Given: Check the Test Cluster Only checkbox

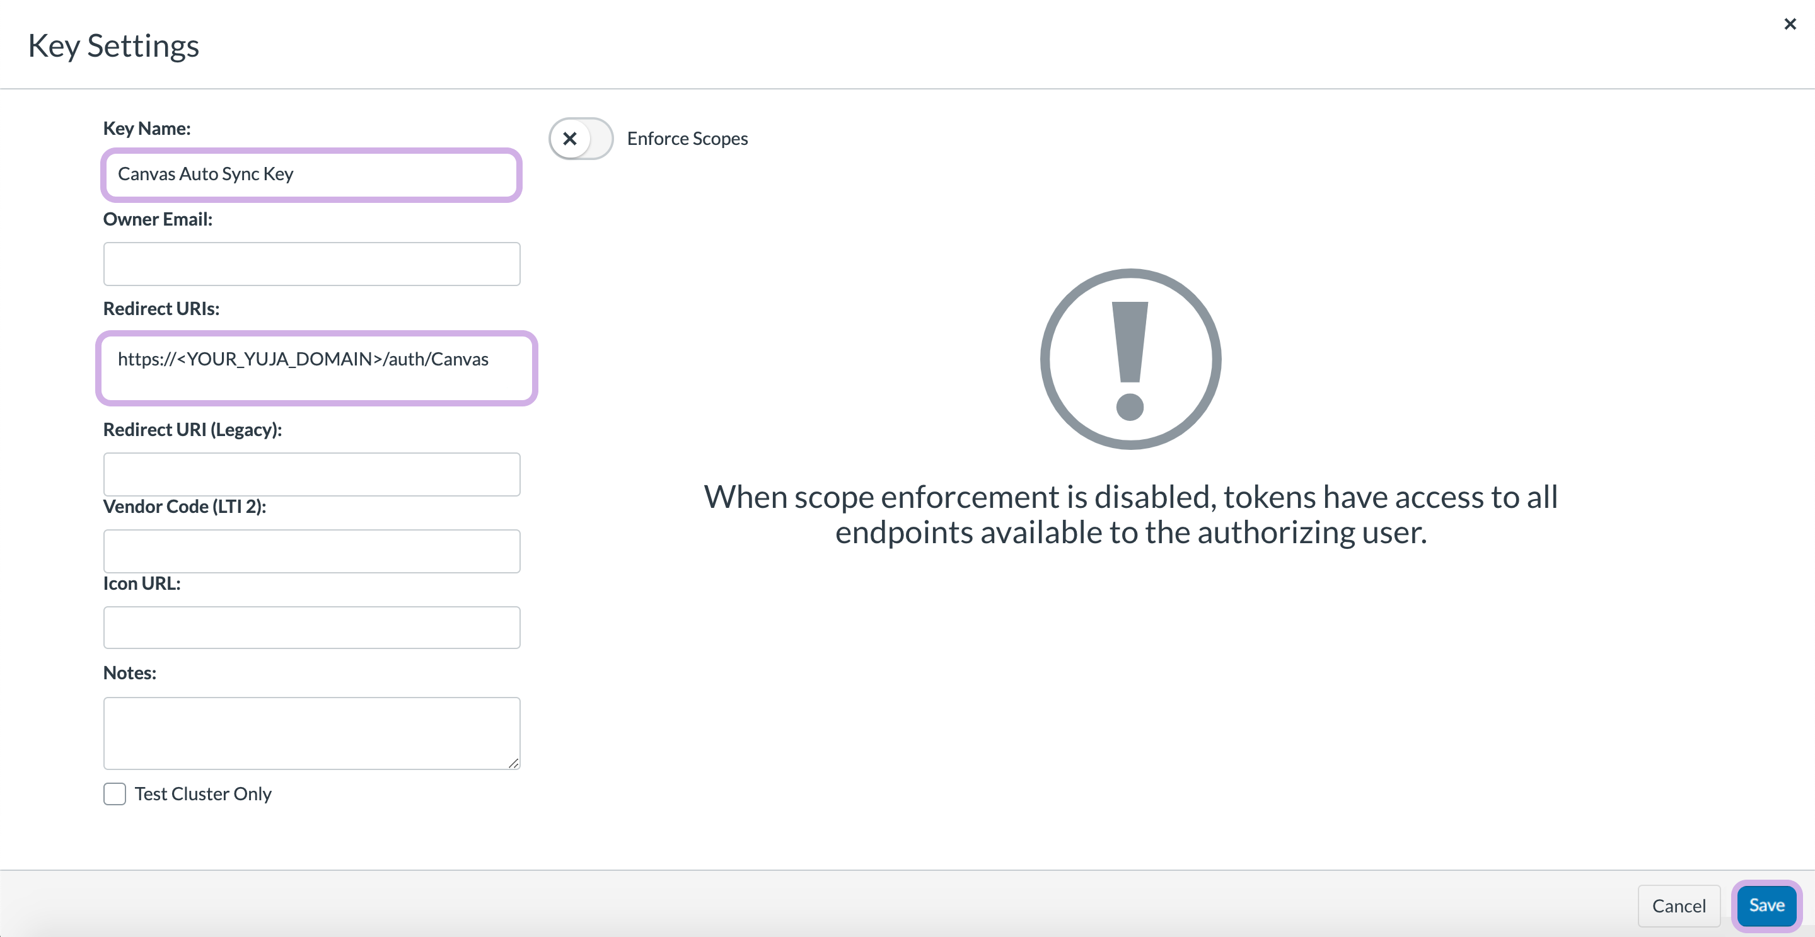Looking at the screenshot, I should click(x=114, y=793).
